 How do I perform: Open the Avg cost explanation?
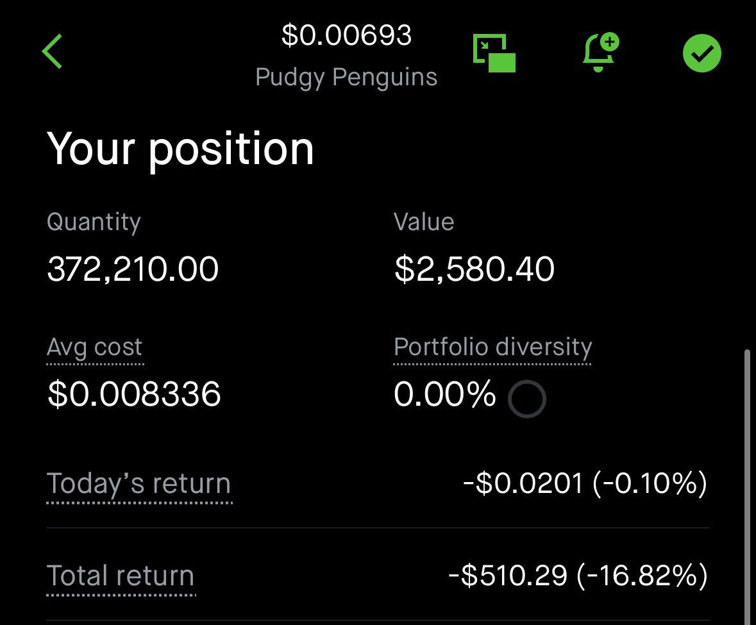pyautogui.click(x=95, y=347)
